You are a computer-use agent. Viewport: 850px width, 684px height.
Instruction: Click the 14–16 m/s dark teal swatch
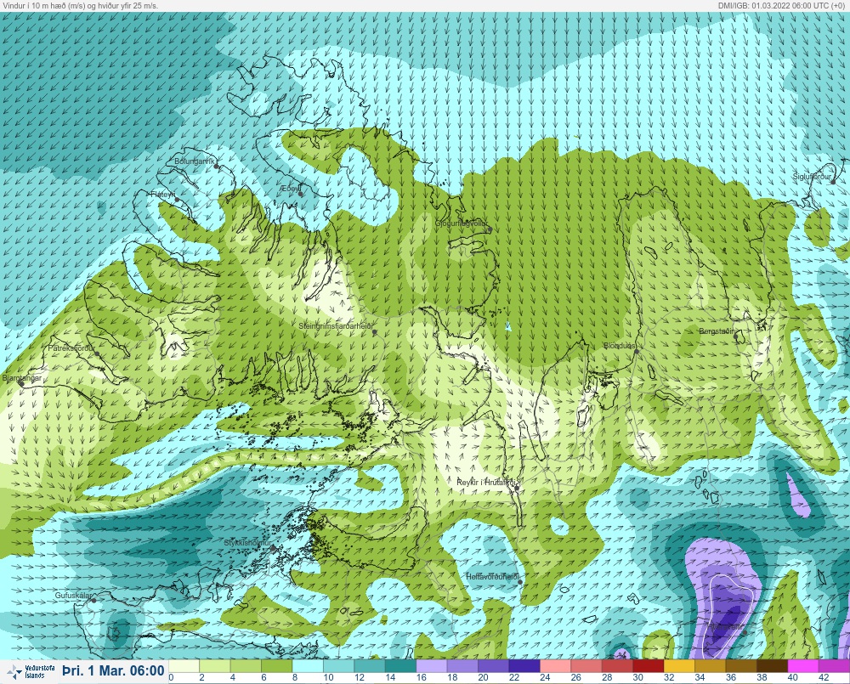(x=400, y=665)
